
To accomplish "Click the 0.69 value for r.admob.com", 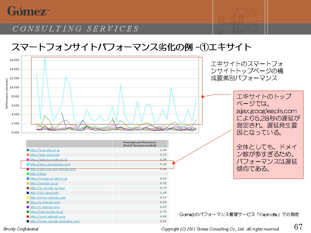I will [x=163, y=207].
